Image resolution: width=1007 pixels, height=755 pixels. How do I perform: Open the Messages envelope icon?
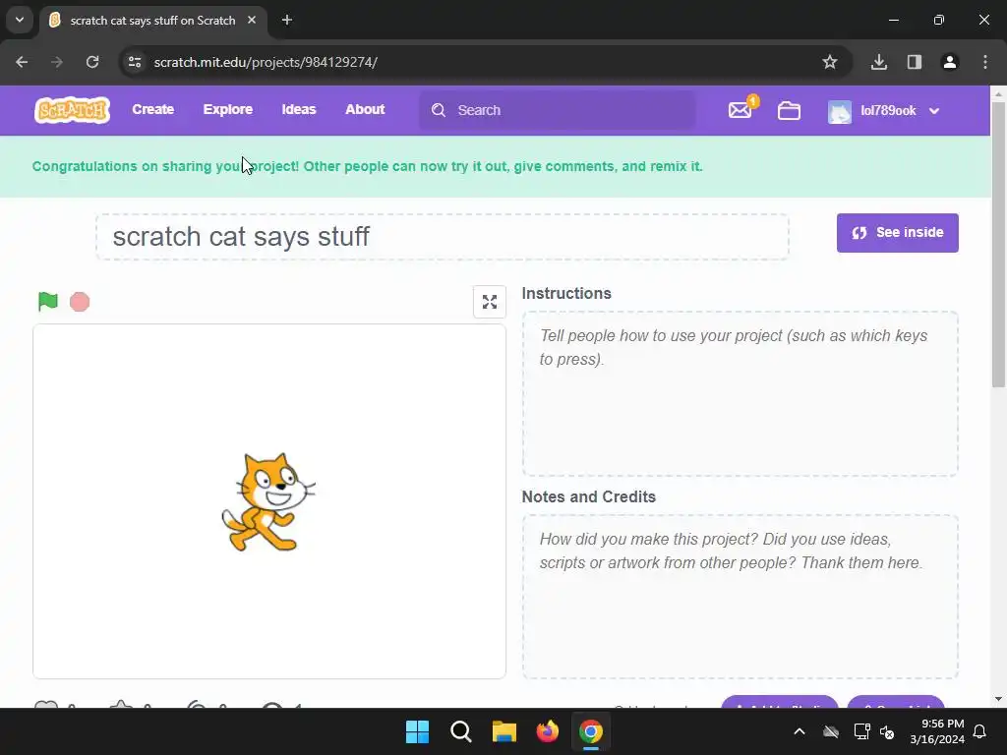click(x=740, y=110)
